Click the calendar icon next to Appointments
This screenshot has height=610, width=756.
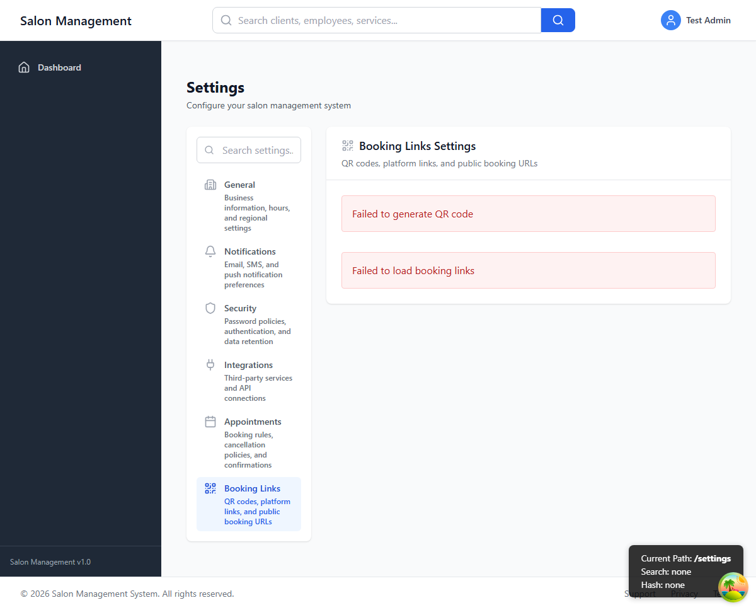[210, 421]
